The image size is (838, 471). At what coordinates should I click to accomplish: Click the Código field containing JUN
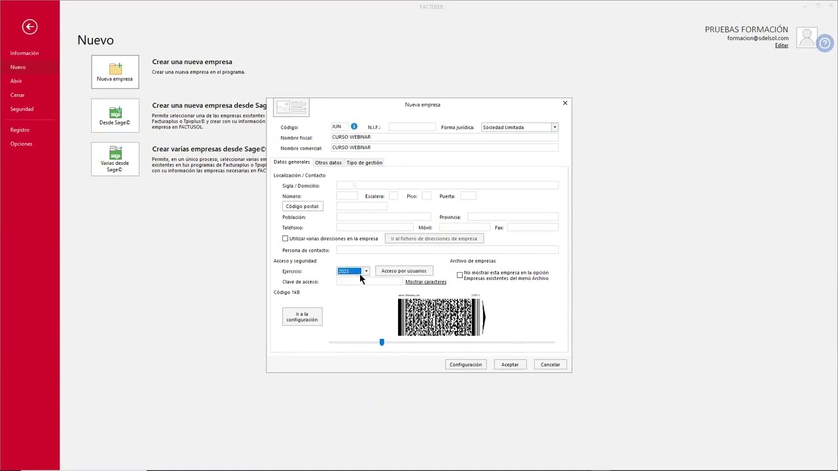point(339,127)
